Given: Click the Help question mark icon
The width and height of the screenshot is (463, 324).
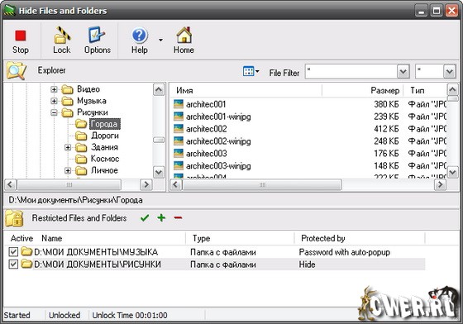Looking at the screenshot, I should 140,36.
